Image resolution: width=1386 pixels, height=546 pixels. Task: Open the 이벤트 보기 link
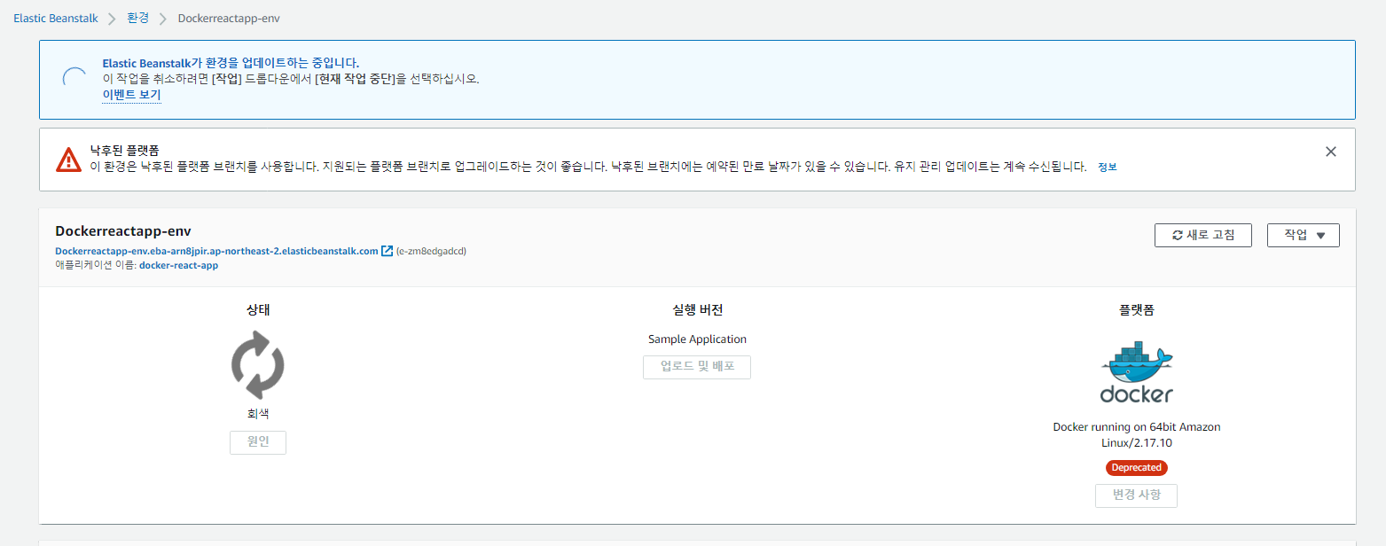131,94
